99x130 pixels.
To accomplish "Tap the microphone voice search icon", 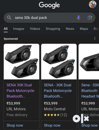I will click(78, 18).
